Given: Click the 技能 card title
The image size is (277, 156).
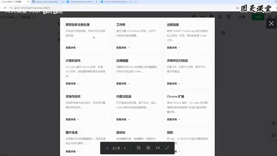Looking at the screenshot, I should click(x=170, y=133).
